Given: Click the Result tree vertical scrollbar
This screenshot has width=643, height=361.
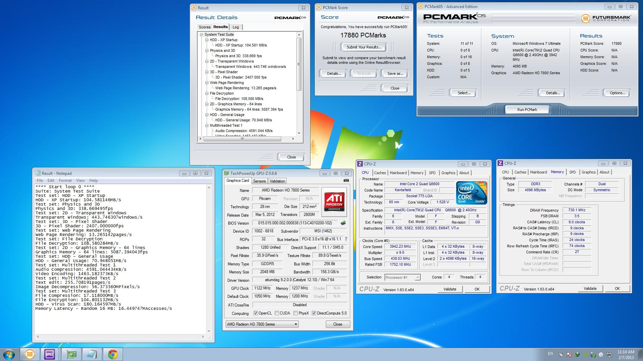Looking at the screenshot, I should (299, 64).
